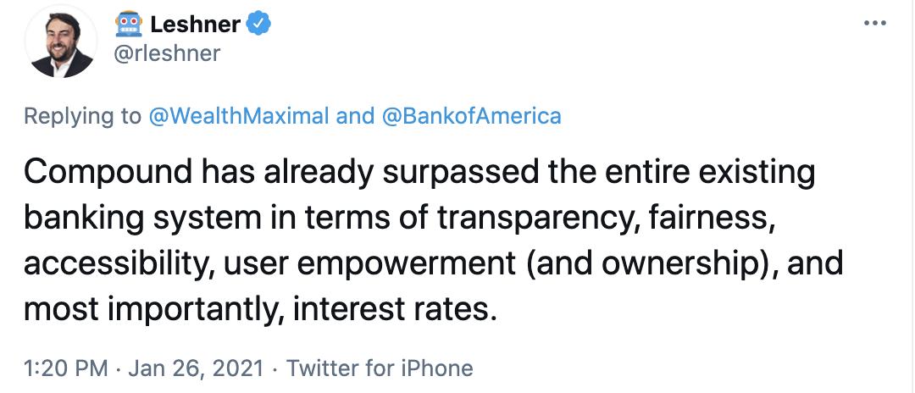This screenshot has height=393, width=915.
Task: Open the @BankofAmerica profile link
Action: (x=472, y=116)
